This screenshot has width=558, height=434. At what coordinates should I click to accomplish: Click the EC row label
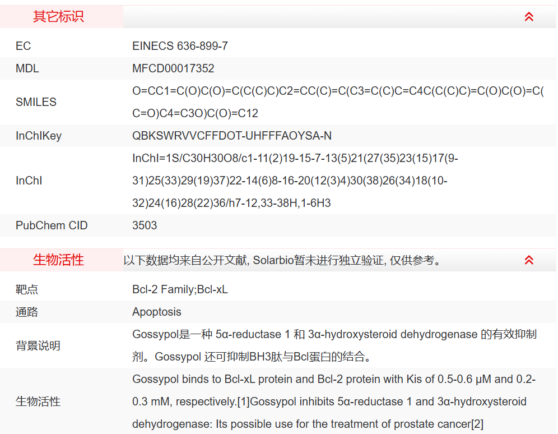(24, 46)
